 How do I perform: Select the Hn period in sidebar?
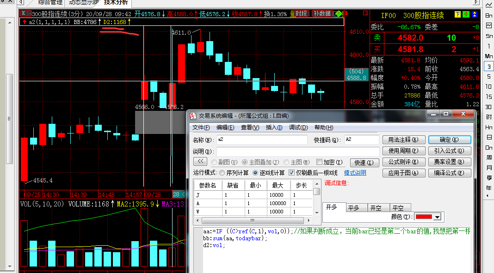[x=488, y=127]
